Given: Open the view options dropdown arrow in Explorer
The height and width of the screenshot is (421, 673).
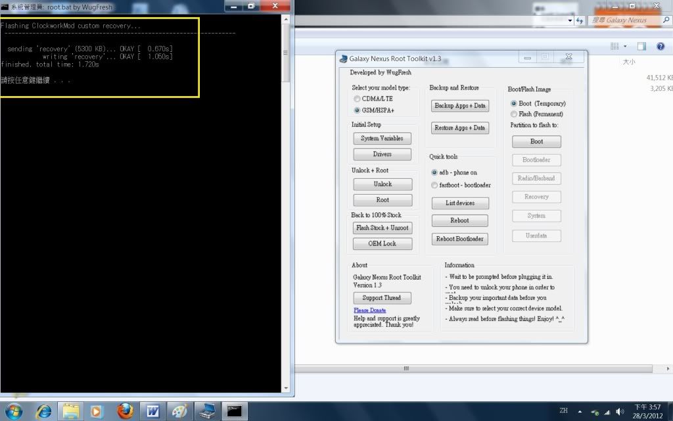Looking at the screenshot, I should point(625,47).
